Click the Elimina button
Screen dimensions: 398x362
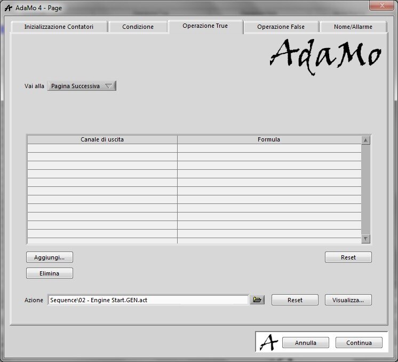(x=50, y=273)
